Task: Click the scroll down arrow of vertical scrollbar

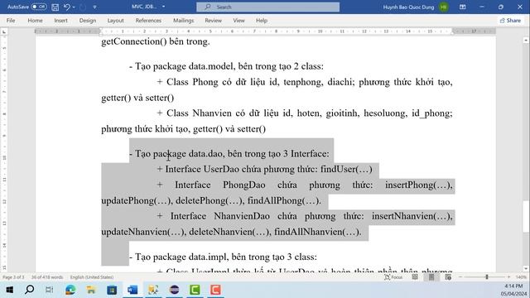Action: (x=526, y=268)
